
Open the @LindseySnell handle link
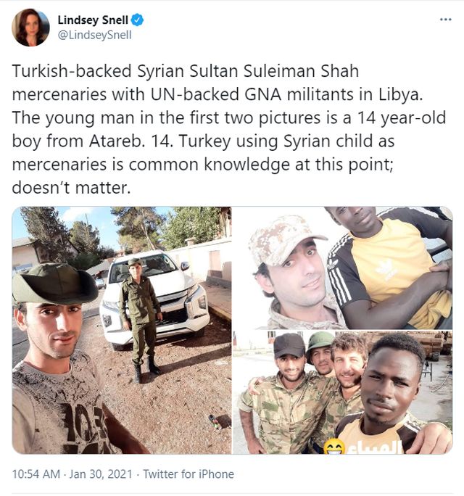[94, 35]
